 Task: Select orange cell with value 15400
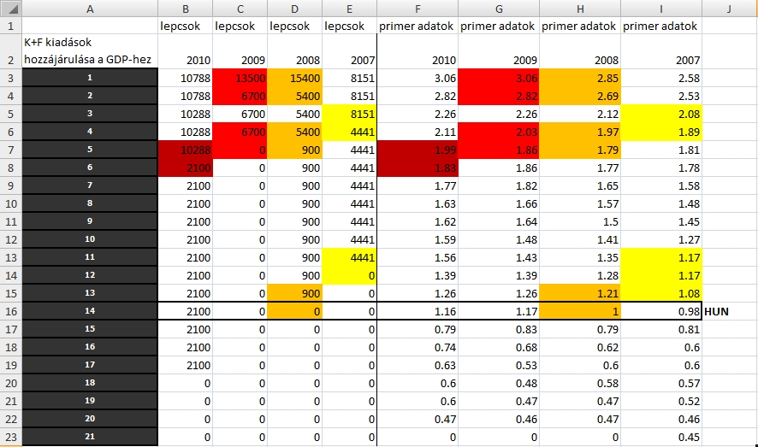tap(293, 79)
